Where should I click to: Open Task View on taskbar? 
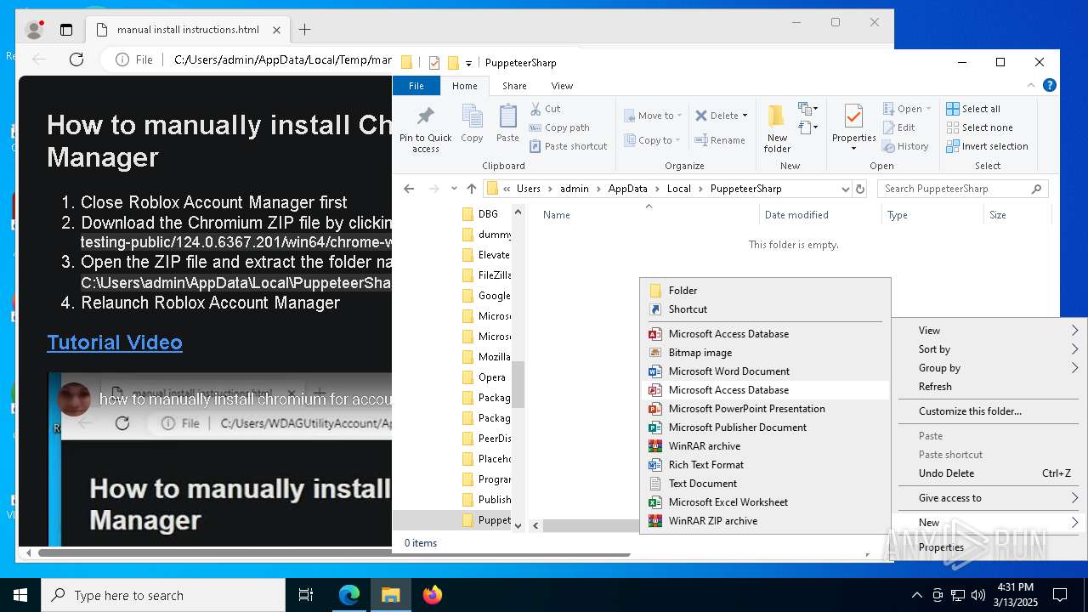306,595
